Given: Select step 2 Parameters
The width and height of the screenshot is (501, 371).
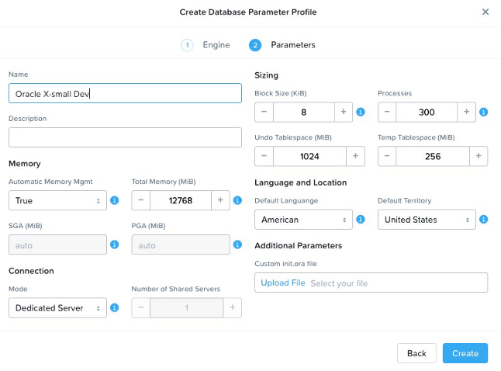Looking at the screenshot, I should pyautogui.click(x=282, y=45).
